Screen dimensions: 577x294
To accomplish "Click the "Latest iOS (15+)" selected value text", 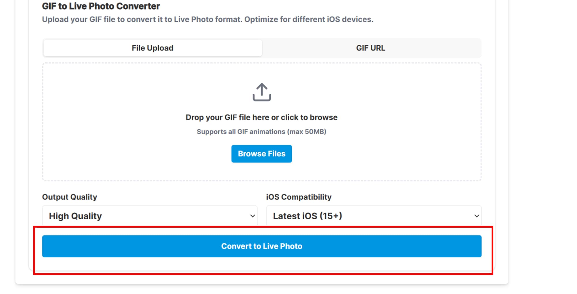I will point(308,216).
